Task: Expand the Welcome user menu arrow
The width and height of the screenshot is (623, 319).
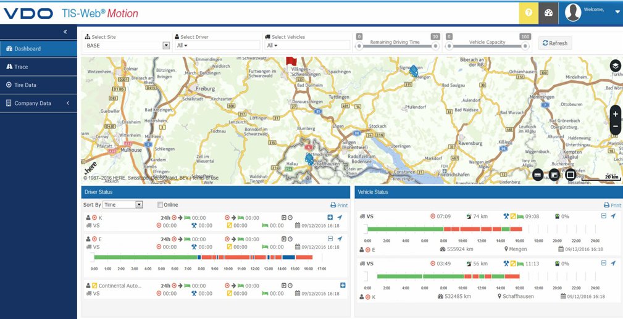Action: click(617, 12)
